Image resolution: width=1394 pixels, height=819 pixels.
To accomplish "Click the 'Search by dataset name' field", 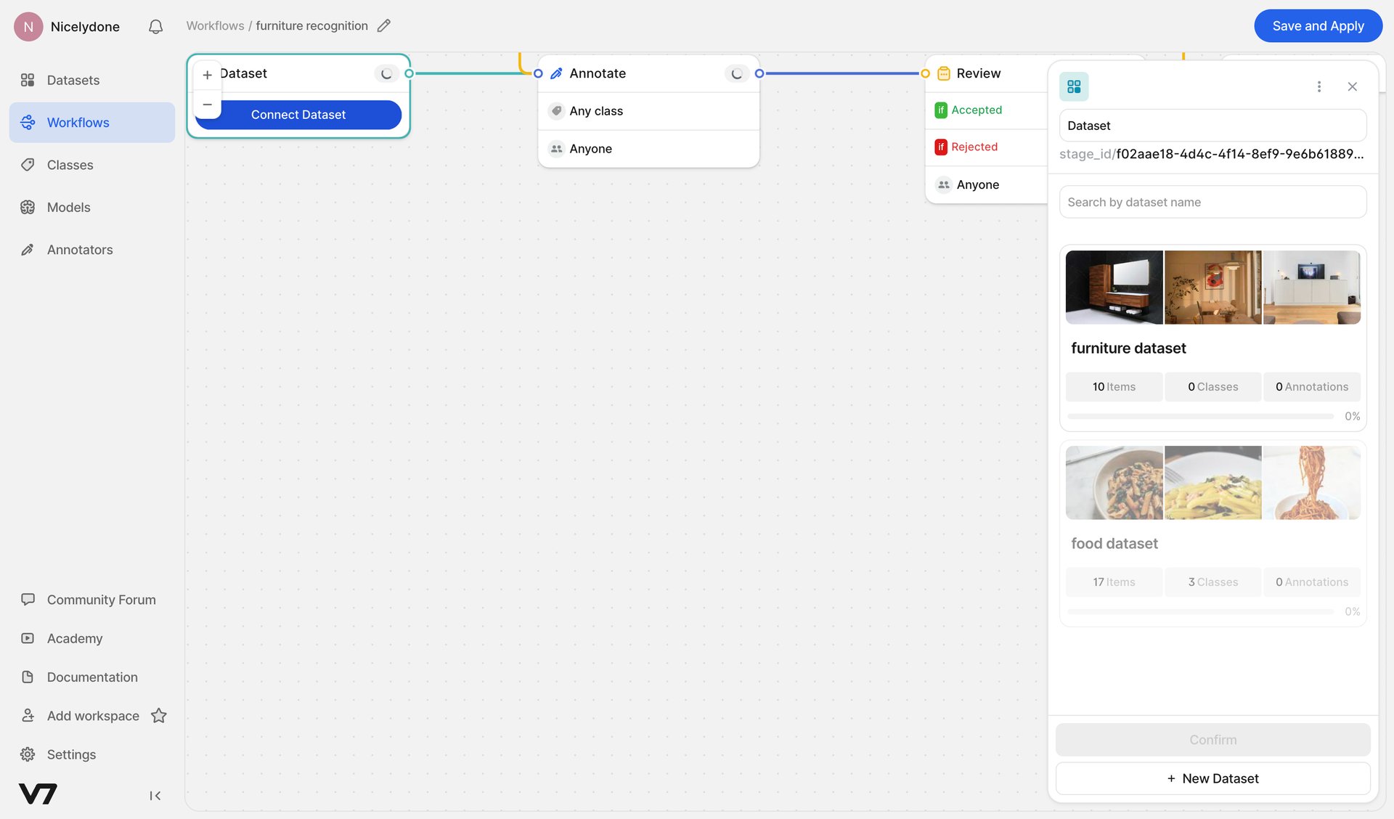I will pos(1212,202).
